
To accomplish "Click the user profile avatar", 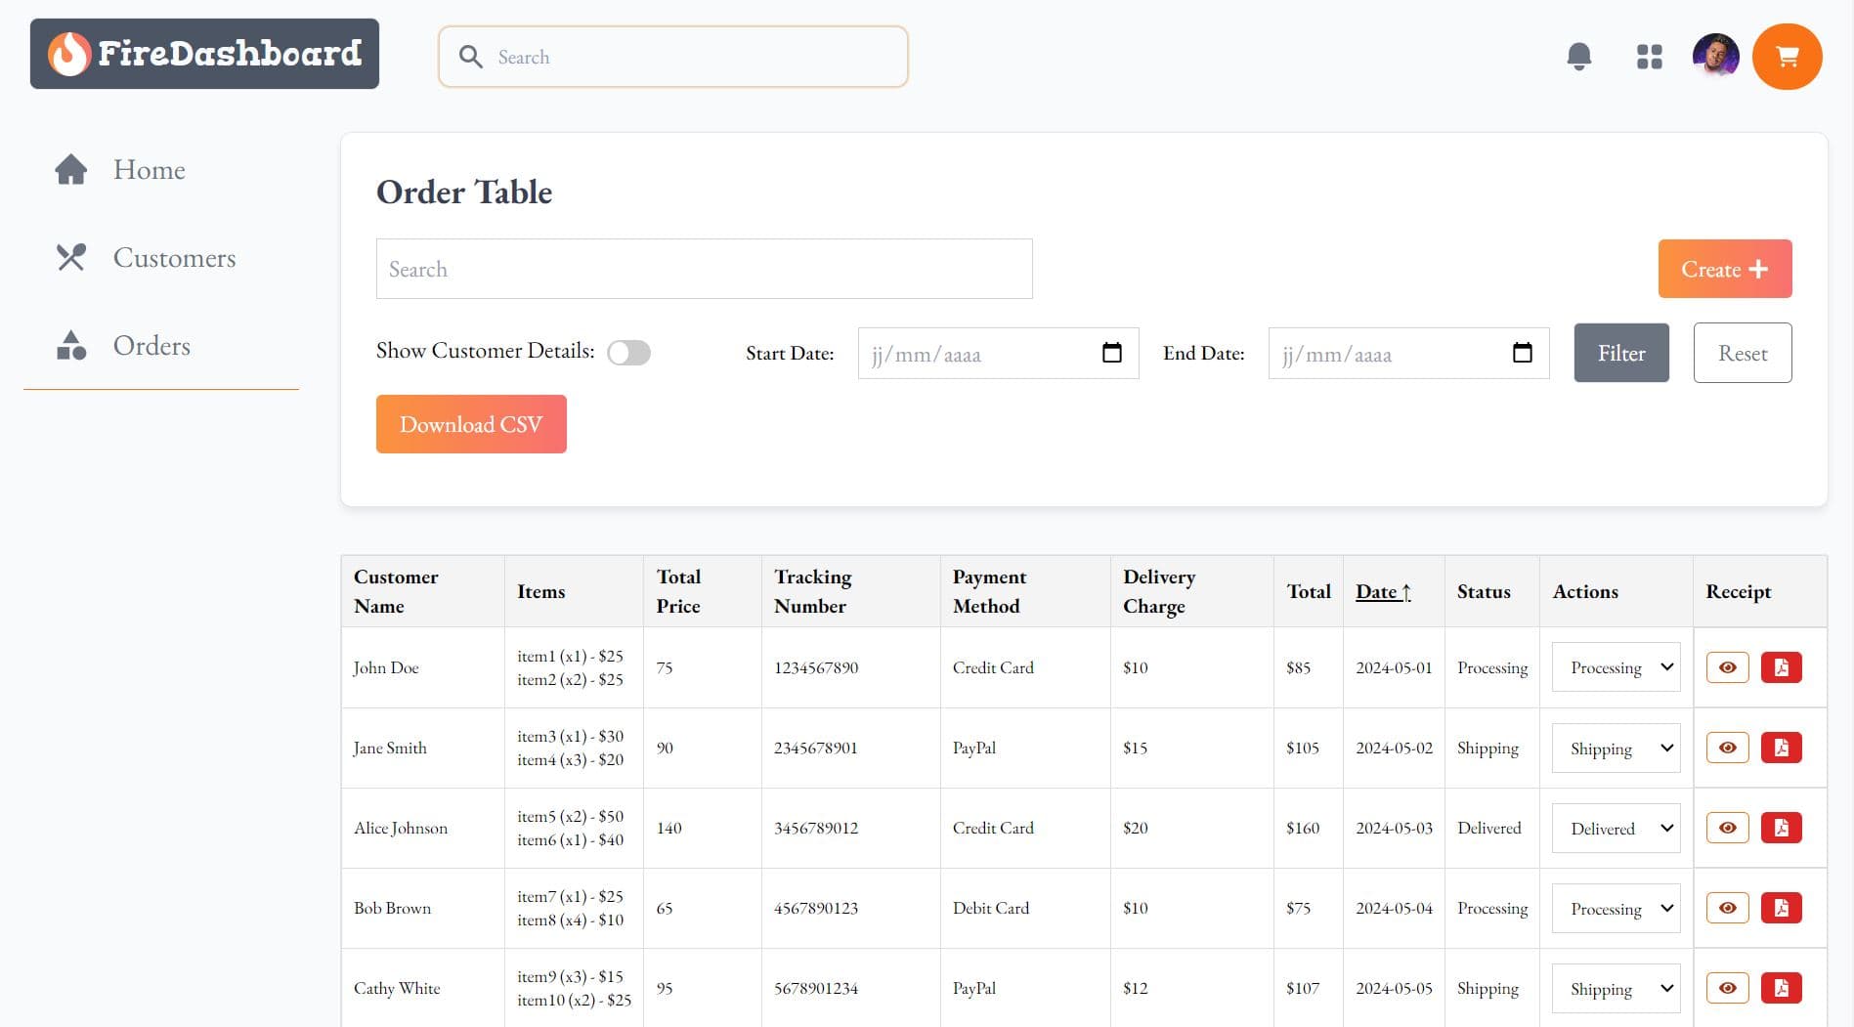I will (1715, 56).
